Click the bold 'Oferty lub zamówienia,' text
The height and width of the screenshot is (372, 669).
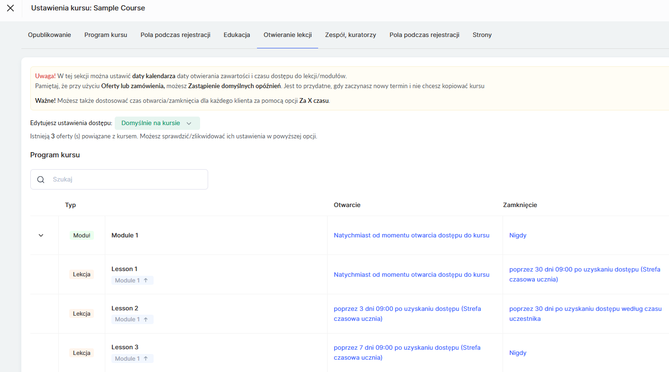(133, 86)
